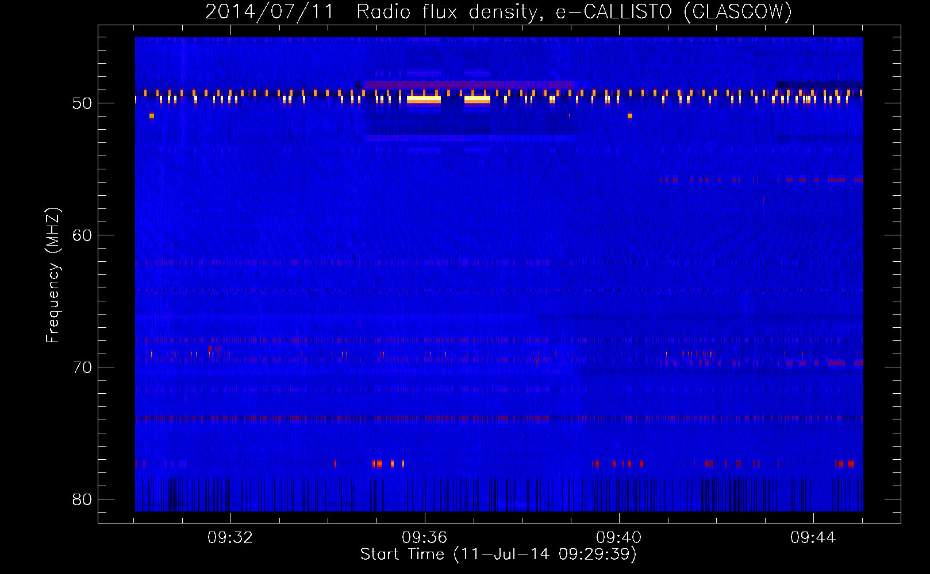The height and width of the screenshot is (574, 930).
Task: Click the '09:32' time axis label
Action: coord(230,538)
